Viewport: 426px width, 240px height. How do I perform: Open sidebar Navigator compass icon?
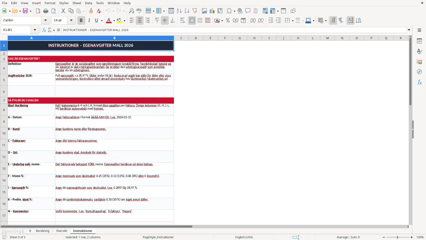click(x=419, y=72)
